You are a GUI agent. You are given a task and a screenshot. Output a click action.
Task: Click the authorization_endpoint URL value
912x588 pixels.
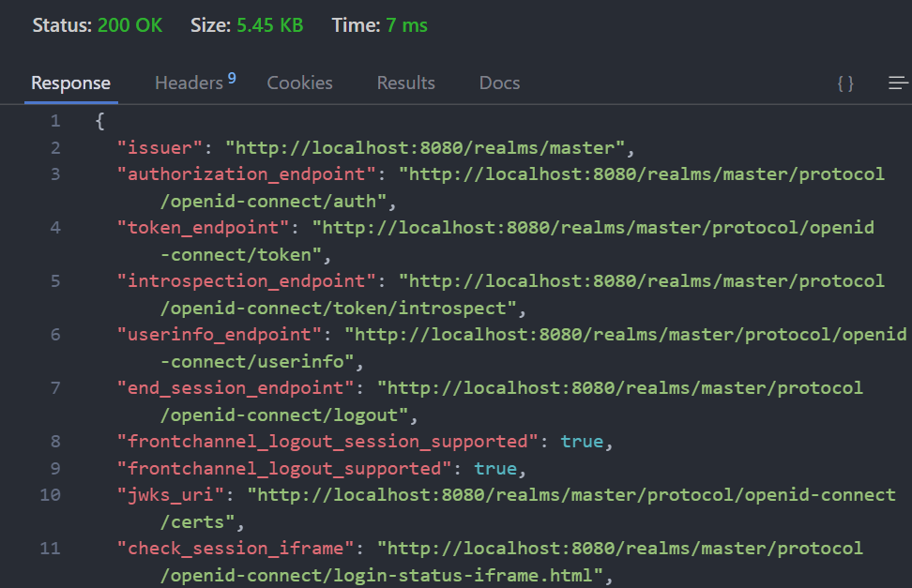642,174
